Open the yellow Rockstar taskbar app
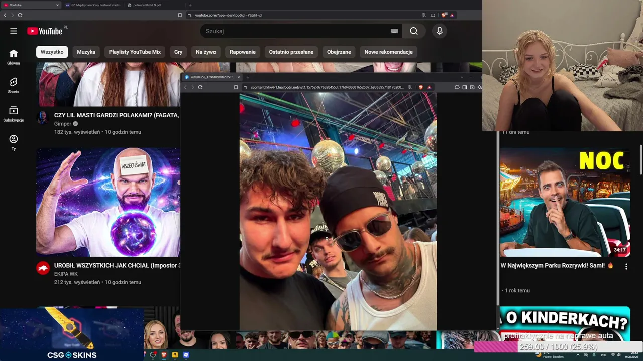Viewport: 643px width, 361px height. (175, 355)
